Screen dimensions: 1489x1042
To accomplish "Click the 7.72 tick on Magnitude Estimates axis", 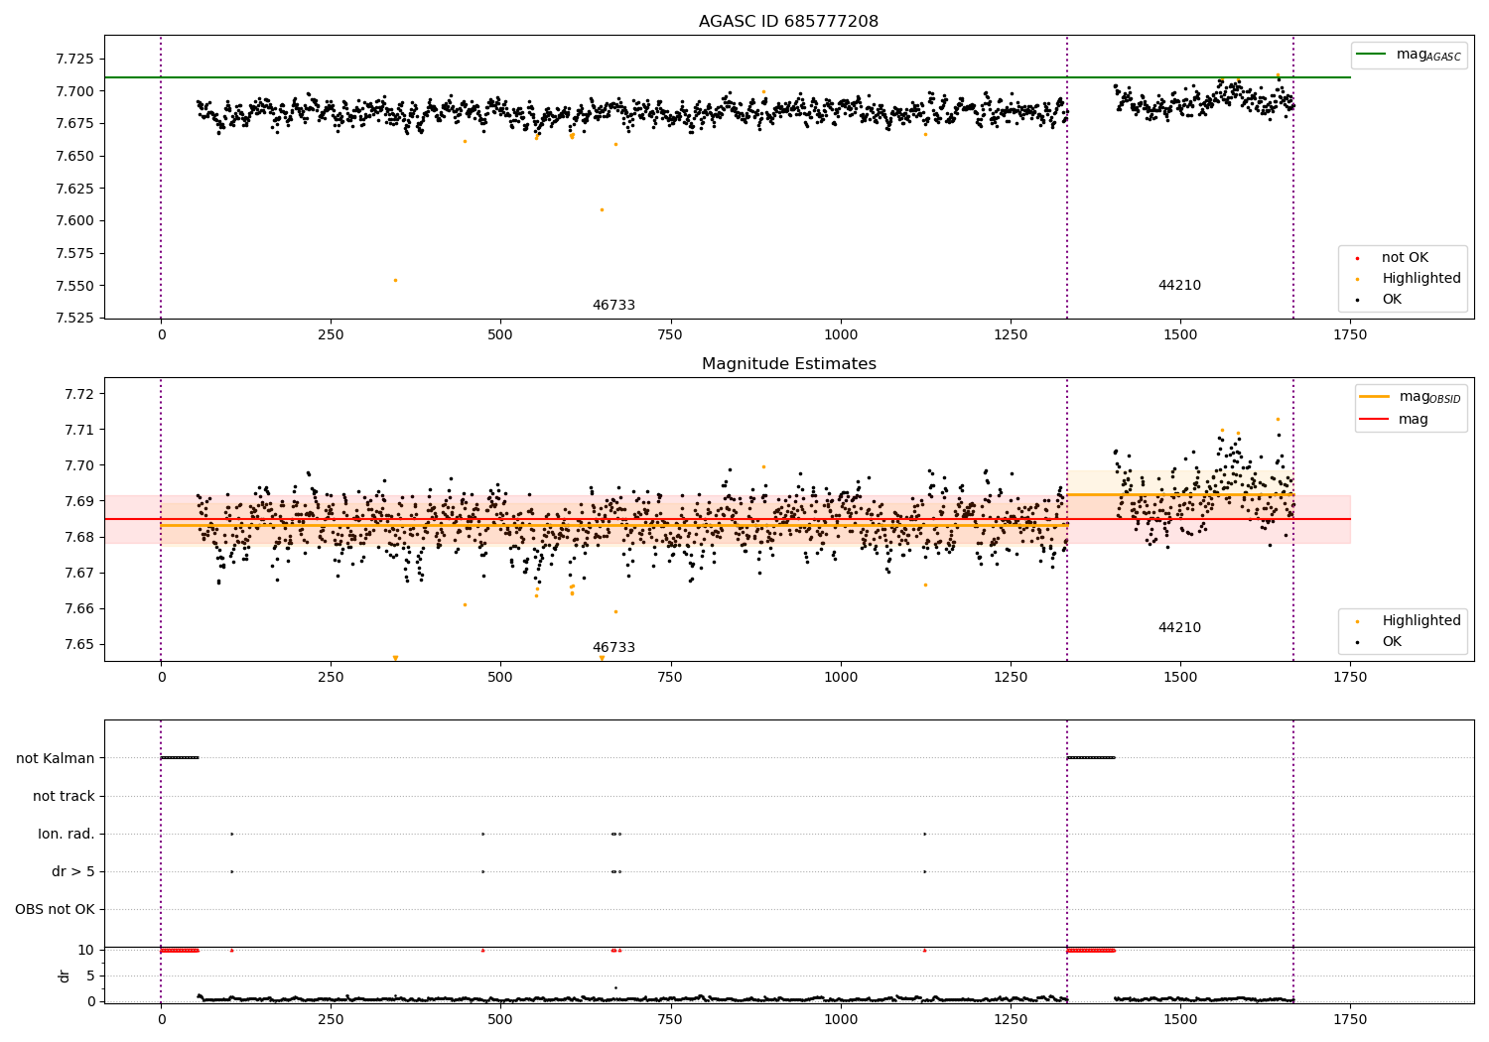I will coord(79,395).
